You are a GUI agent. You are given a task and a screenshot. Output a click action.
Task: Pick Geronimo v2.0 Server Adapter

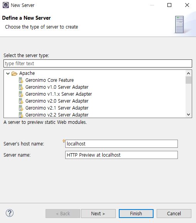pos(57,101)
